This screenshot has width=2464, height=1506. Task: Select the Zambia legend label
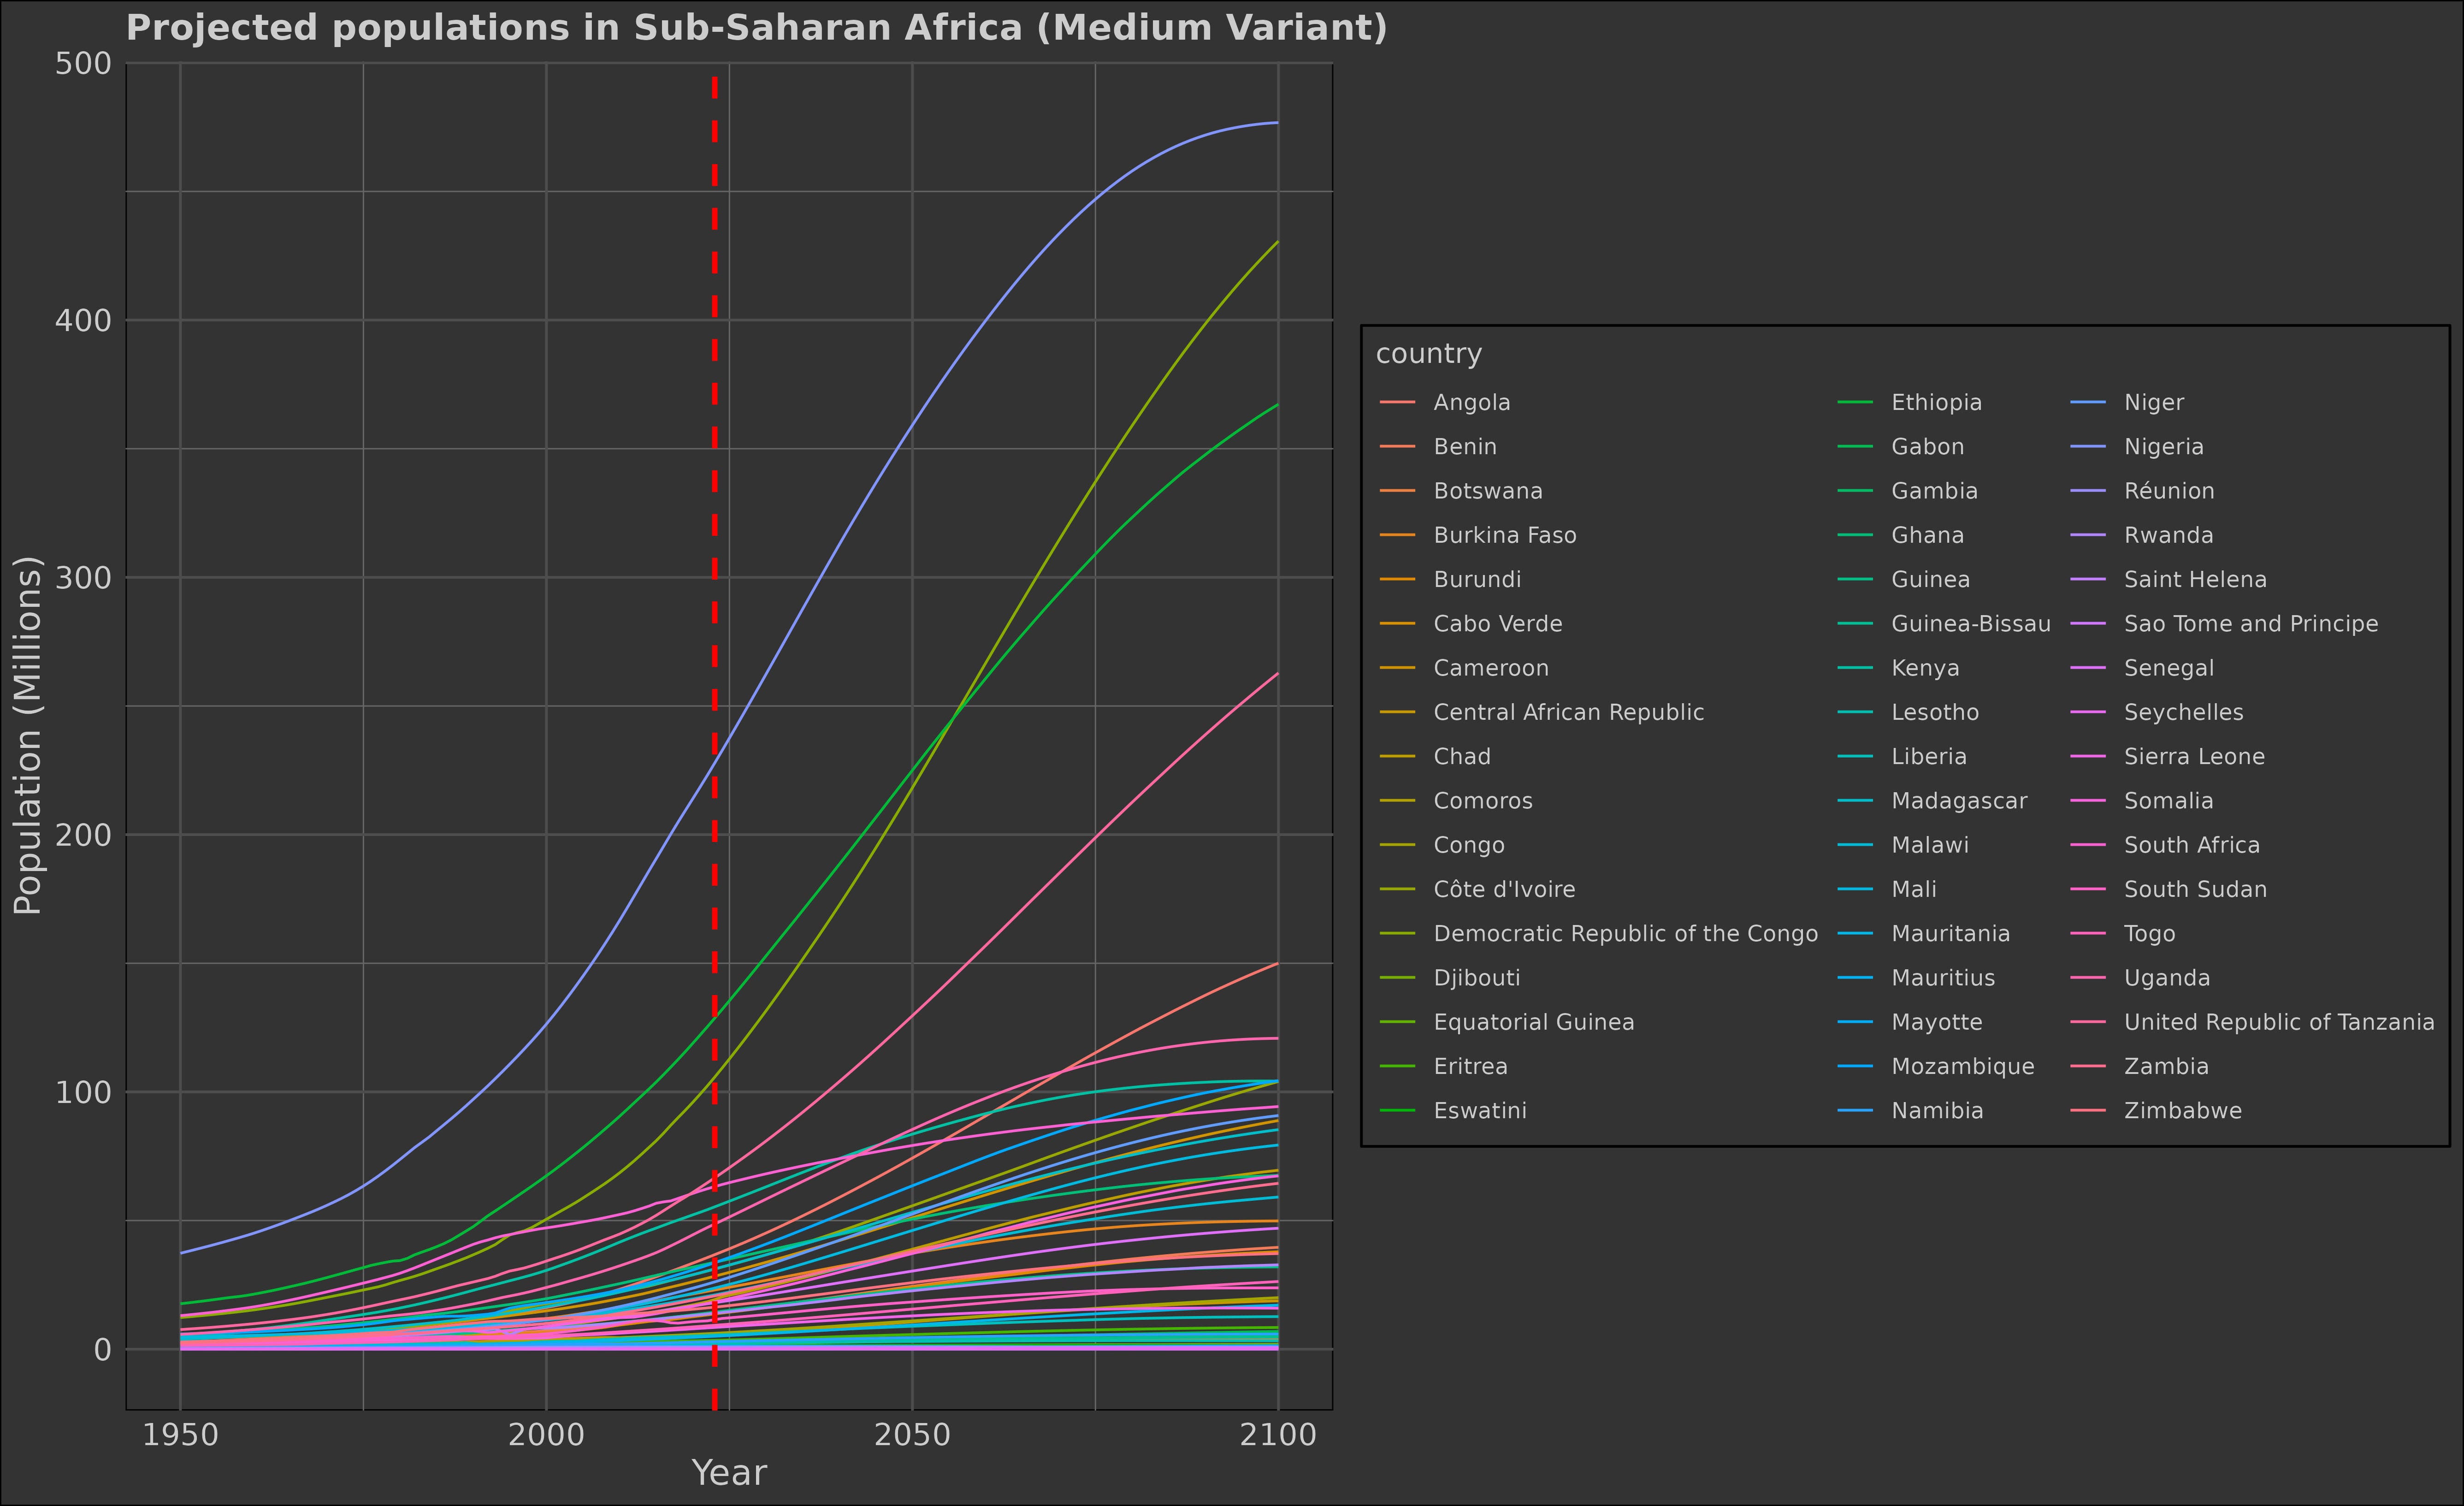pyautogui.click(x=2166, y=1067)
